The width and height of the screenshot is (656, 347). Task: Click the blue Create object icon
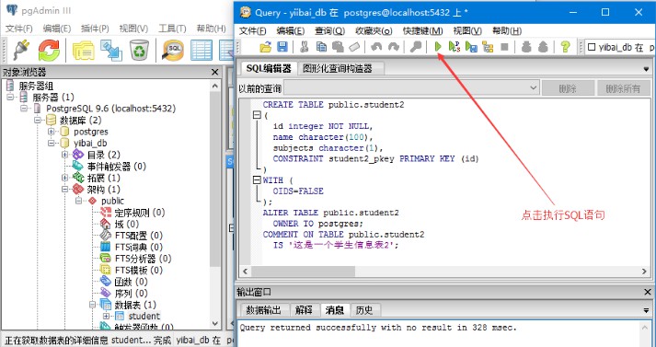pyautogui.click(x=111, y=51)
